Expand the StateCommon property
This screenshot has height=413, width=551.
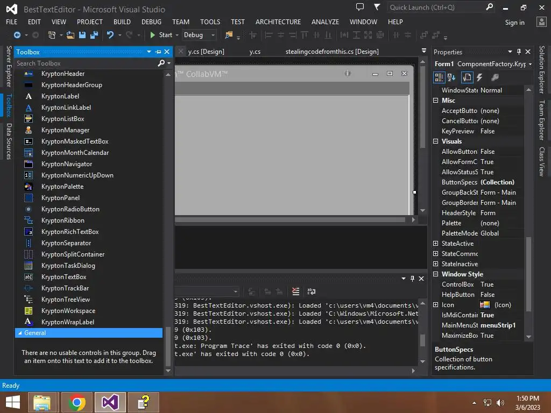point(436,254)
